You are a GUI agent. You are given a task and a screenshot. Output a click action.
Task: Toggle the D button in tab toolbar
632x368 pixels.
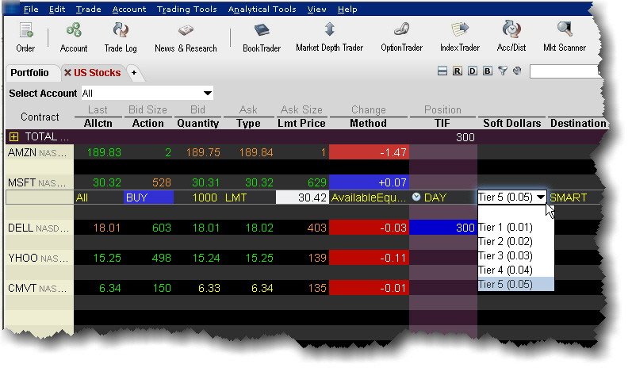[472, 72]
